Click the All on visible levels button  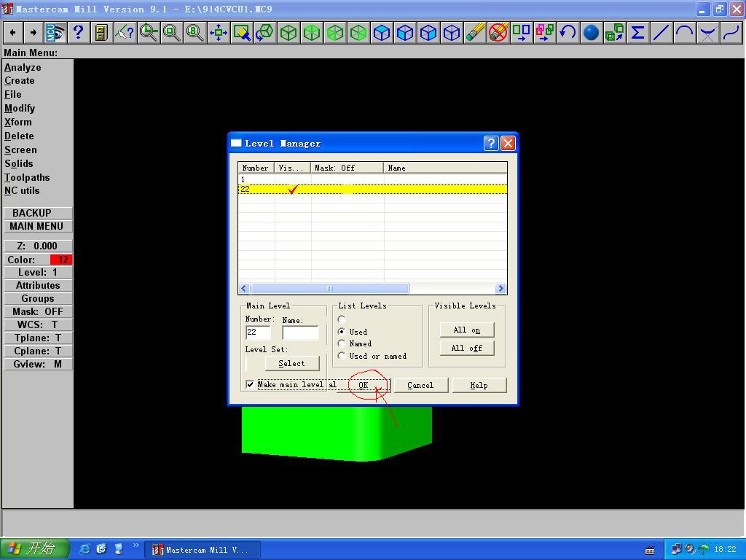pos(467,330)
